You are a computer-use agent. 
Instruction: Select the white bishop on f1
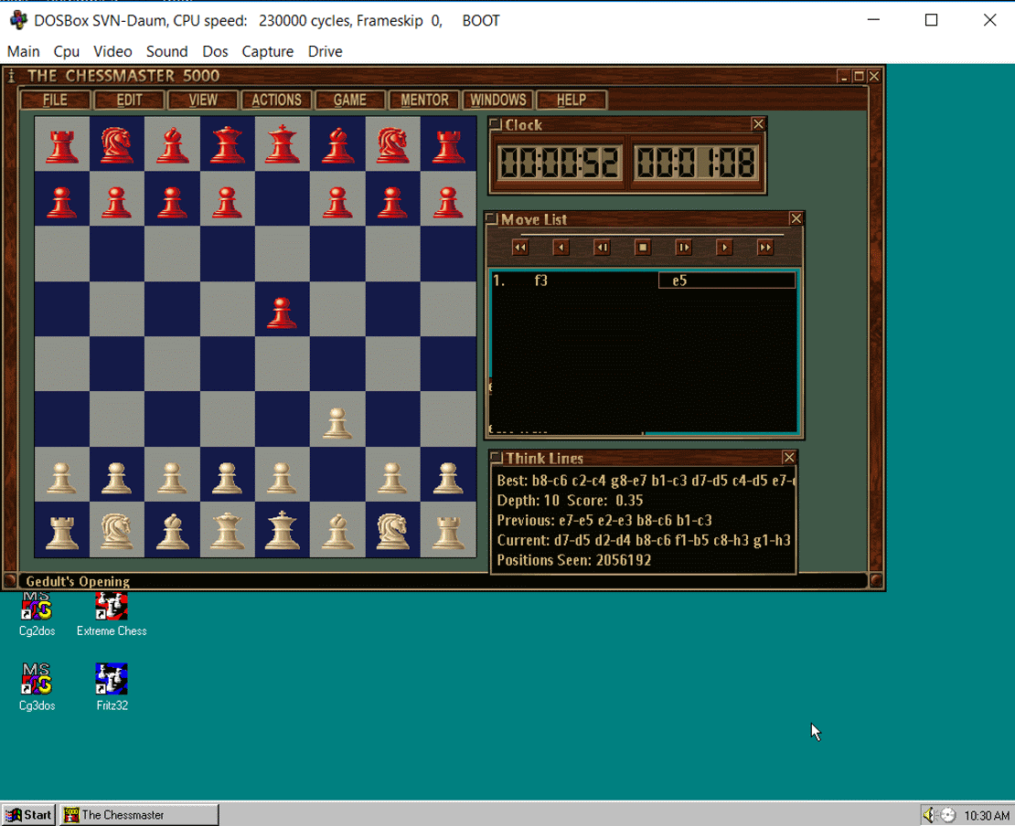337,530
